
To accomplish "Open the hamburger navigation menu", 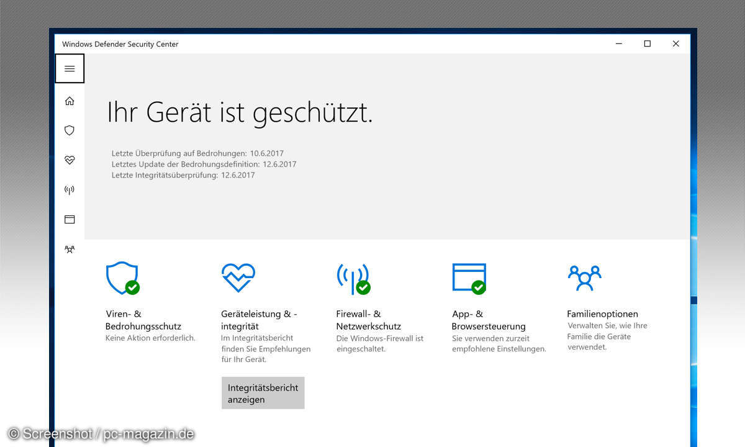I will point(70,69).
